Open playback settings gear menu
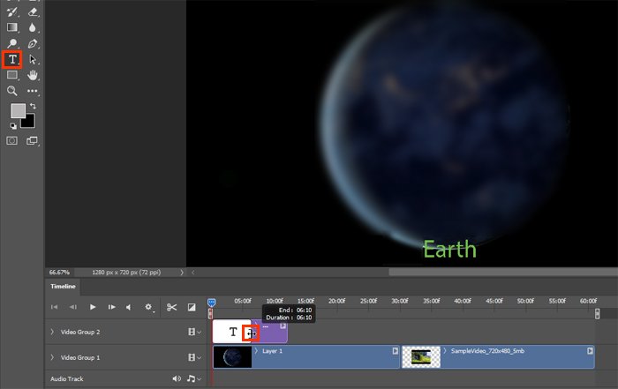This screenshot has height=389, width=618. click(149, 307)
